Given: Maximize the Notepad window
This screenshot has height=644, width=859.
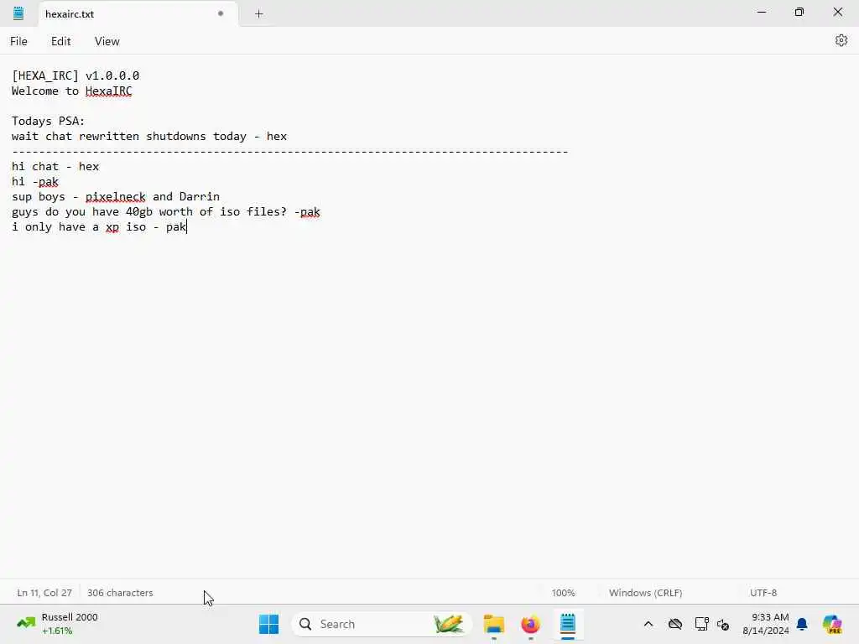Looking at the screenshot, I should (799, 12).
